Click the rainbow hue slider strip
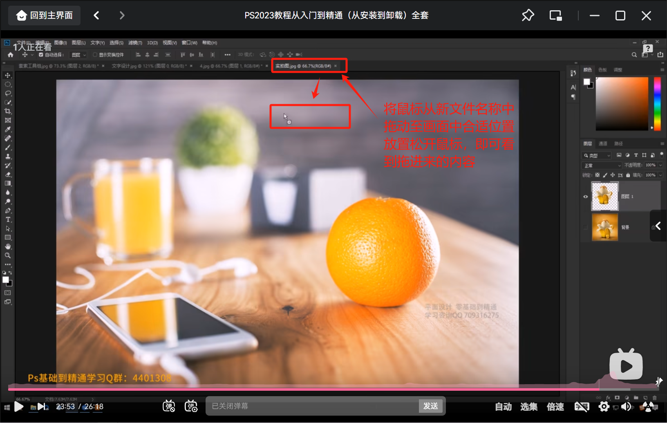Image resolution: width=667 pixels, height=423 pixels. point(657,104)
